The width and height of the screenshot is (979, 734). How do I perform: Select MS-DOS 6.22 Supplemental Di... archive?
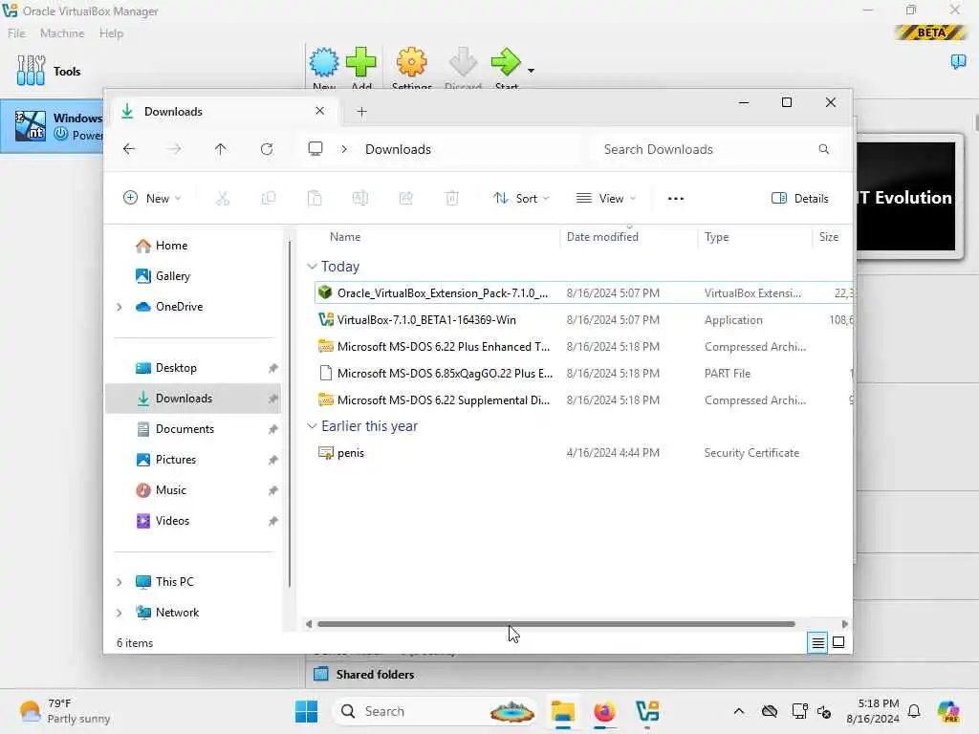click(583, 400)
